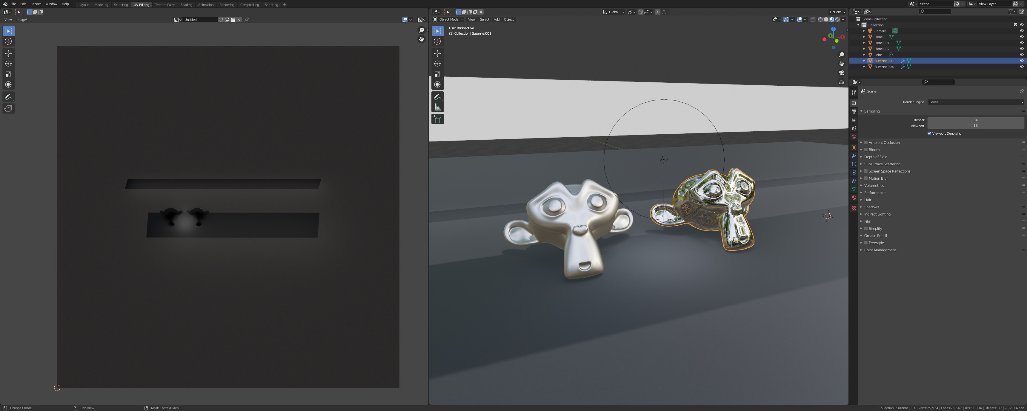Click the Viewport samples field showing 16
The height and width of the screenshot is (411, 1027).
(976, 126)
